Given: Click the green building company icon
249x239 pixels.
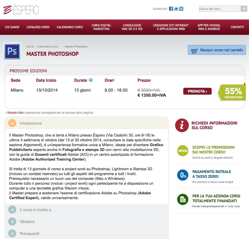Looking at the screenshot, I should tap(183, 199).
